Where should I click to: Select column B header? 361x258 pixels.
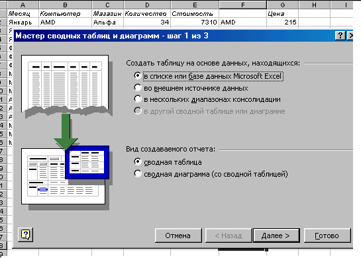pos(65,5)
